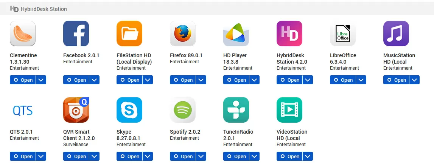Open FileStation HD with its Open button

129,80
